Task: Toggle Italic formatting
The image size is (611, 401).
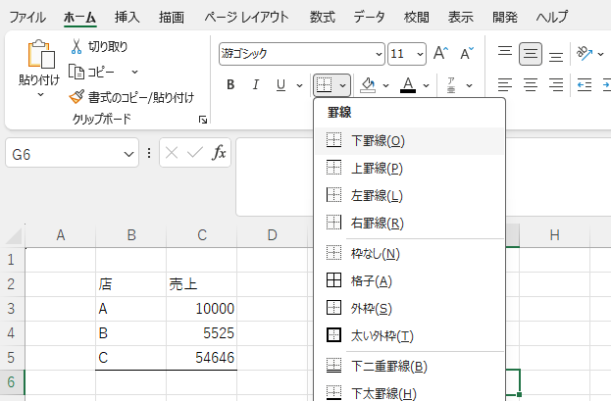Action: tap(256, 84)
